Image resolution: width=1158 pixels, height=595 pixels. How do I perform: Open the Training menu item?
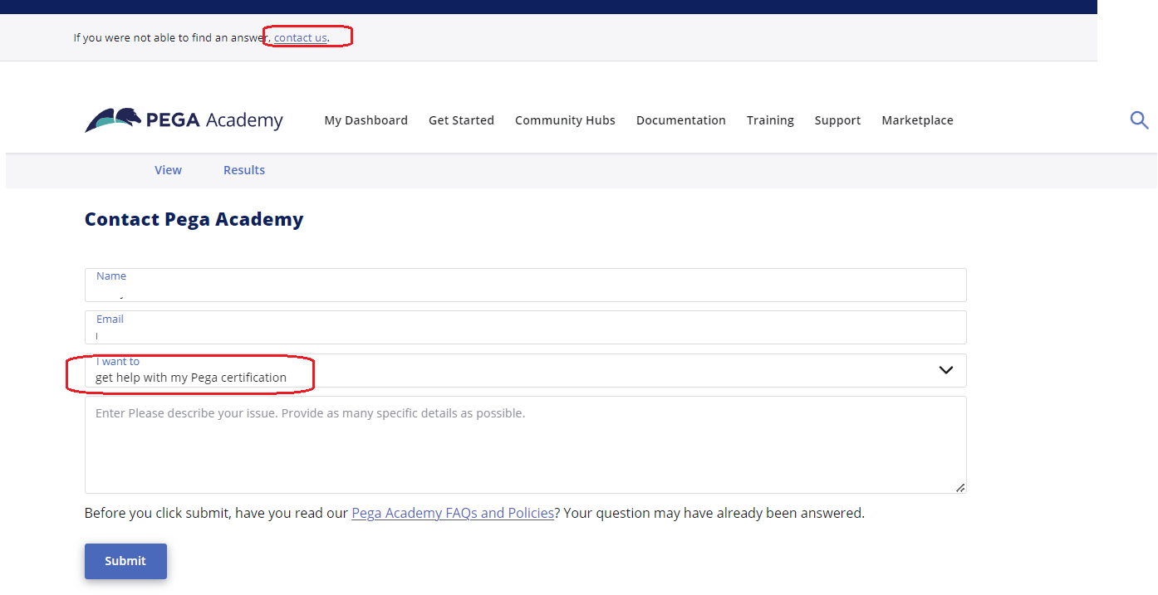coord(770,120)
